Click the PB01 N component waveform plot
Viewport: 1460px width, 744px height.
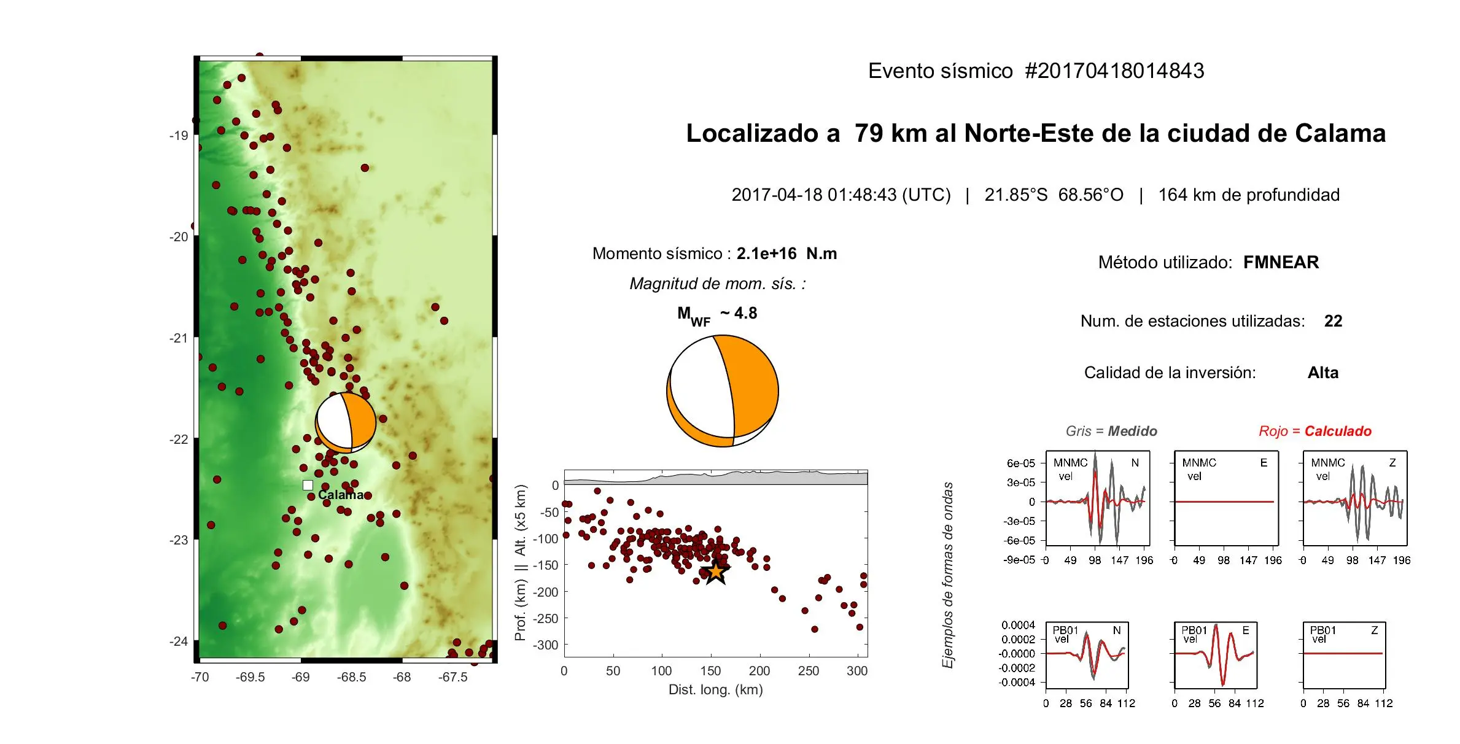[x=1087, y=655]
